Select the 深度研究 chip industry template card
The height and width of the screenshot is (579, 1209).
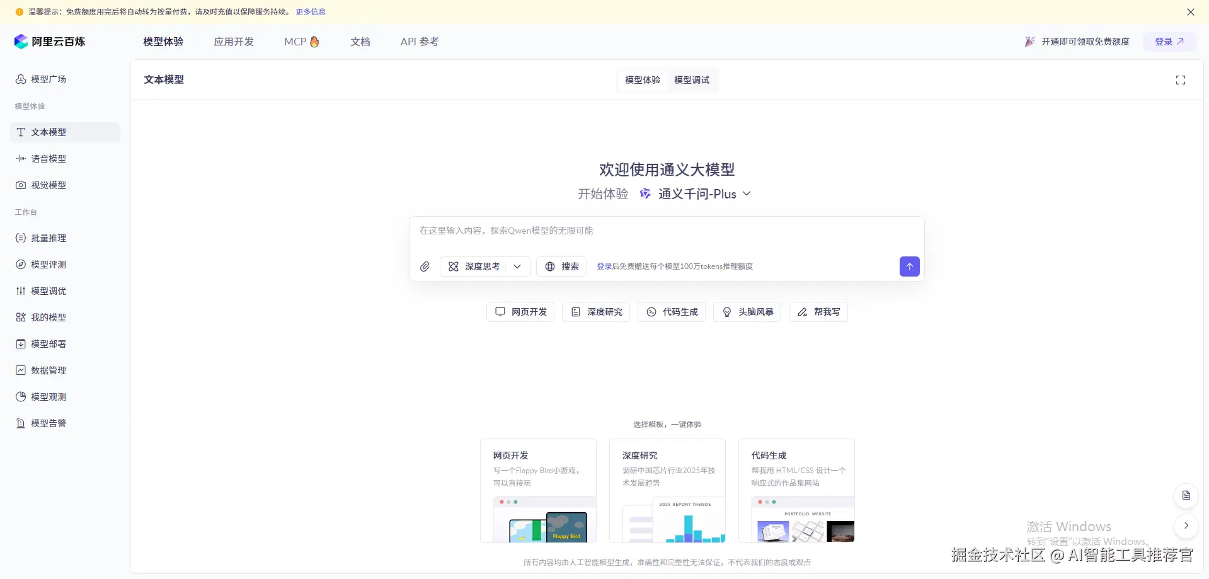coord(667,491)
